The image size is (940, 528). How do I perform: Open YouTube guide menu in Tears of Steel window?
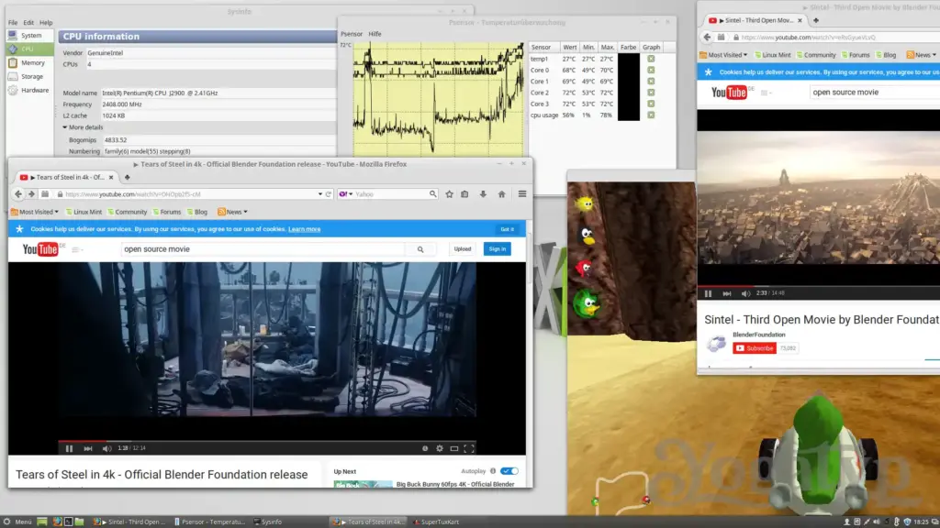pos(77,249)
